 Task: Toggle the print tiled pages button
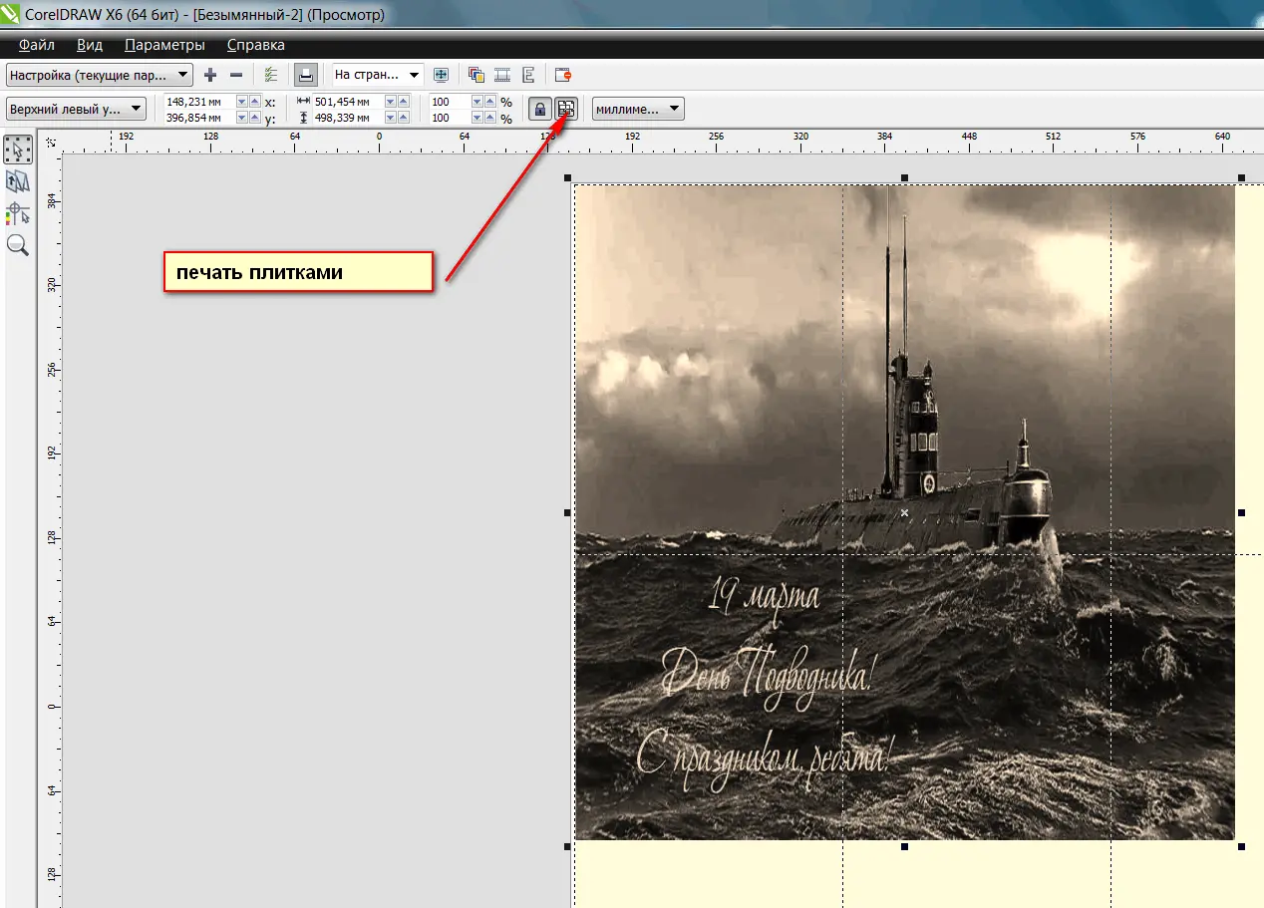pos(566,109)
